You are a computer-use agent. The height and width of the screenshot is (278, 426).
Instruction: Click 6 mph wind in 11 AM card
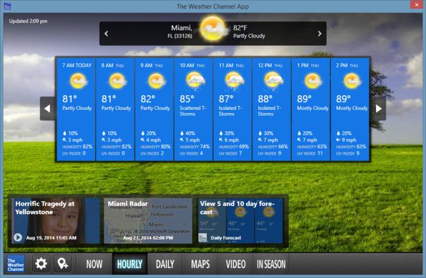[229, 140]
